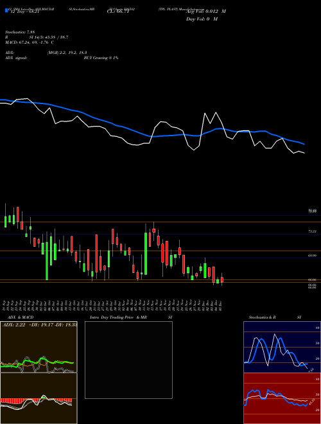Open the blue Stochastics chart panel
This screenshot has height=424, width=321.
click(282, 347)
